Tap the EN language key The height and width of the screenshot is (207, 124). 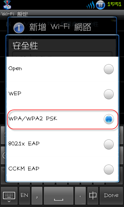pyautogui.click(x=25, y=195)
